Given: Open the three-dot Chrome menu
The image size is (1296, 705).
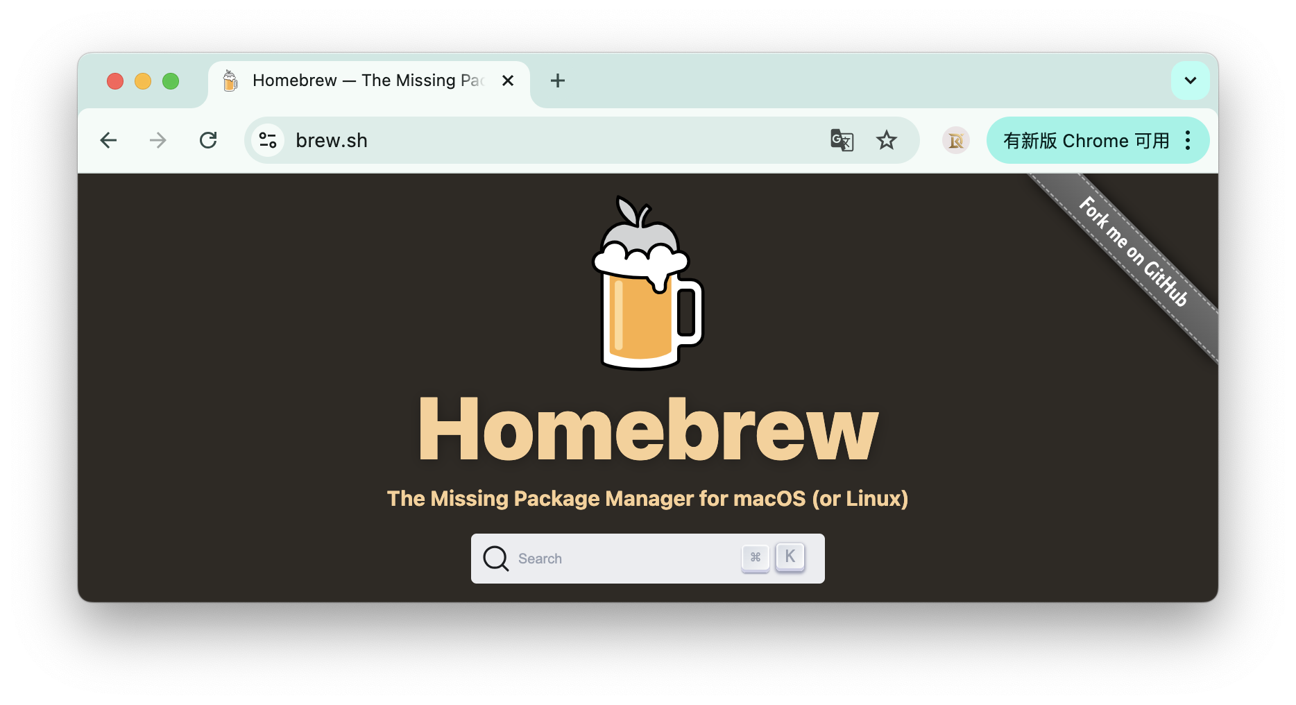Looking at the screenshot, I should coord(1188,141).
